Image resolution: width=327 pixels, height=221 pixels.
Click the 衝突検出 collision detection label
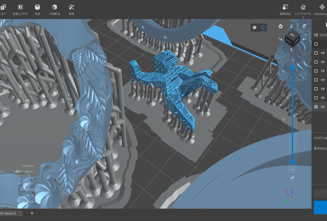click(x=320, y=148)
